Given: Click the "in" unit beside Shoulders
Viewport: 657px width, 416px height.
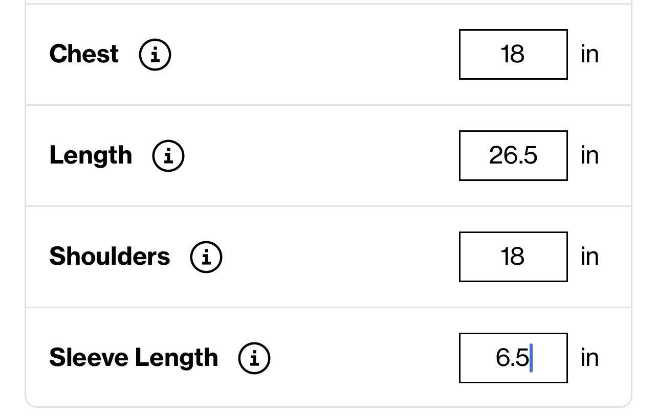Looking at the screenshot, I should click(589, 257).
